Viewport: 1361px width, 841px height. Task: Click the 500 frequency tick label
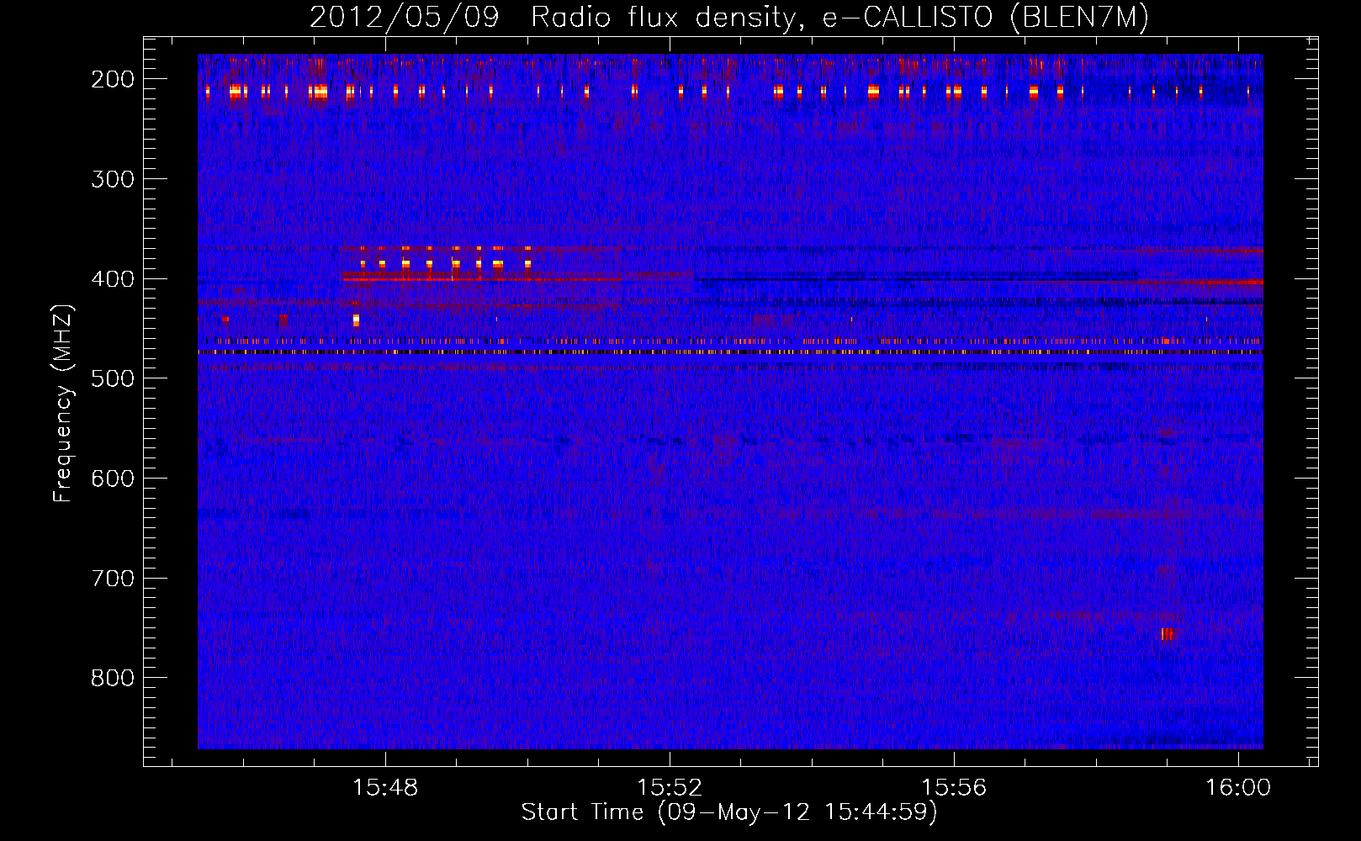[x=113, y=378]
